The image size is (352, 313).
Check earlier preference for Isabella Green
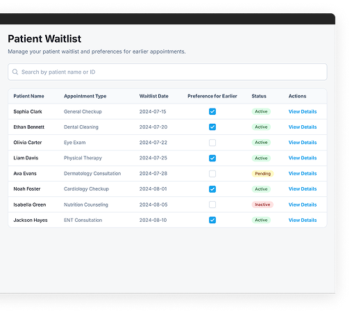click(x=212, y=204)
